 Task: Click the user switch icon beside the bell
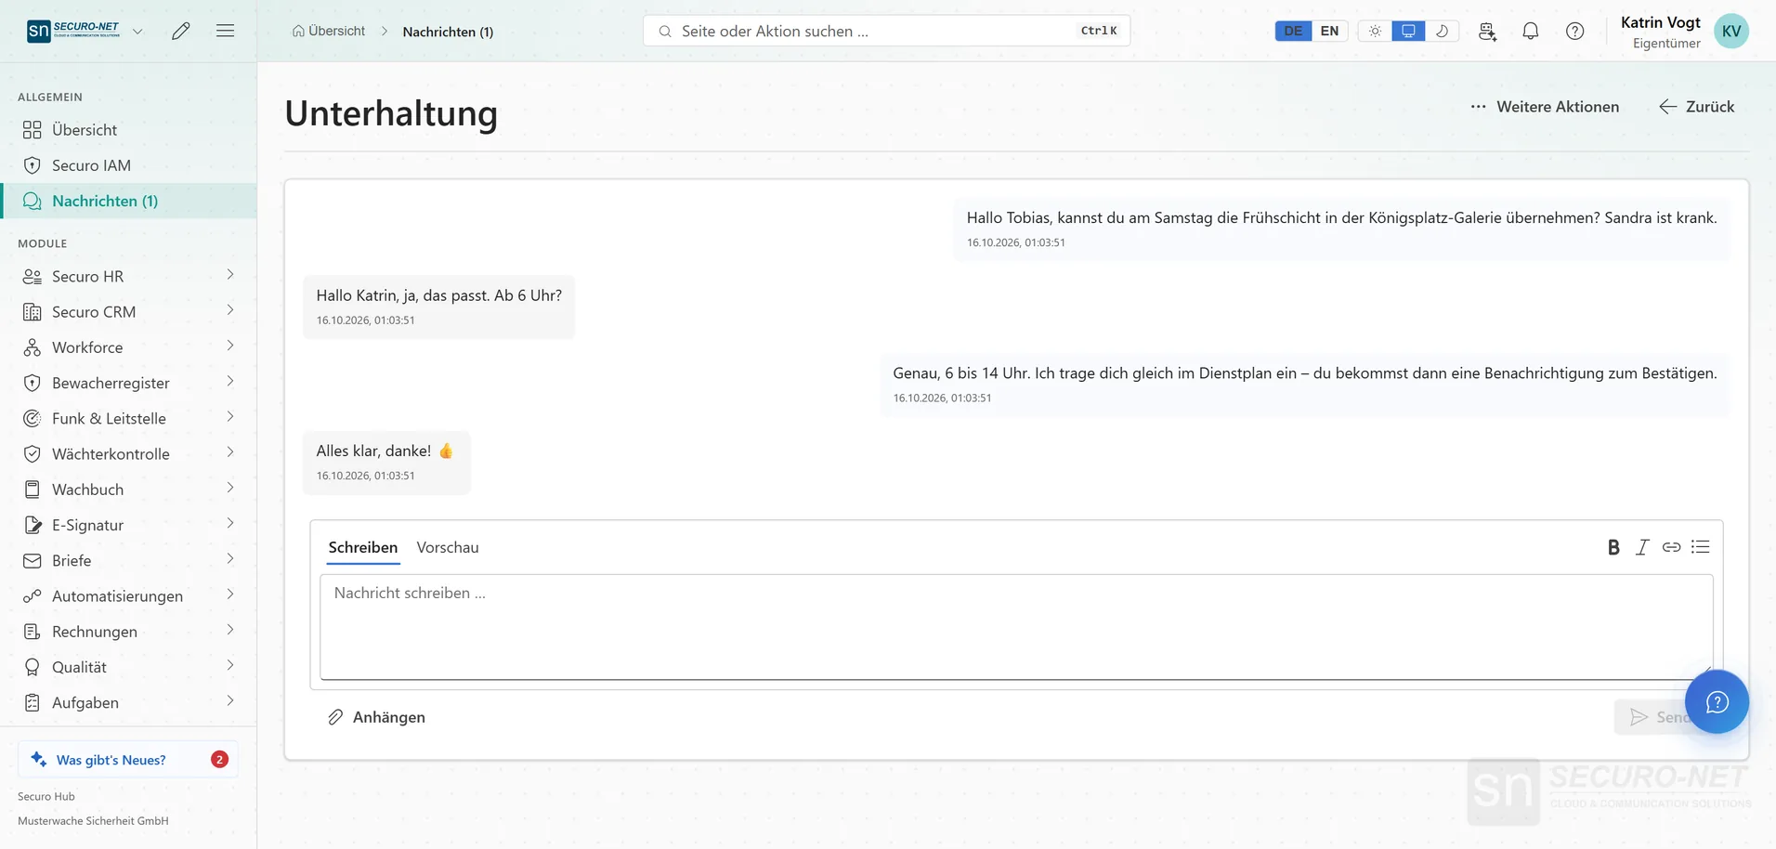(x=1487, y=31)
